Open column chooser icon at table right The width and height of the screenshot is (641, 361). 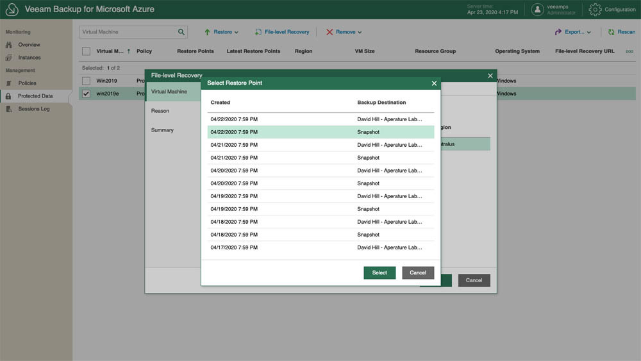click(629, 51)
